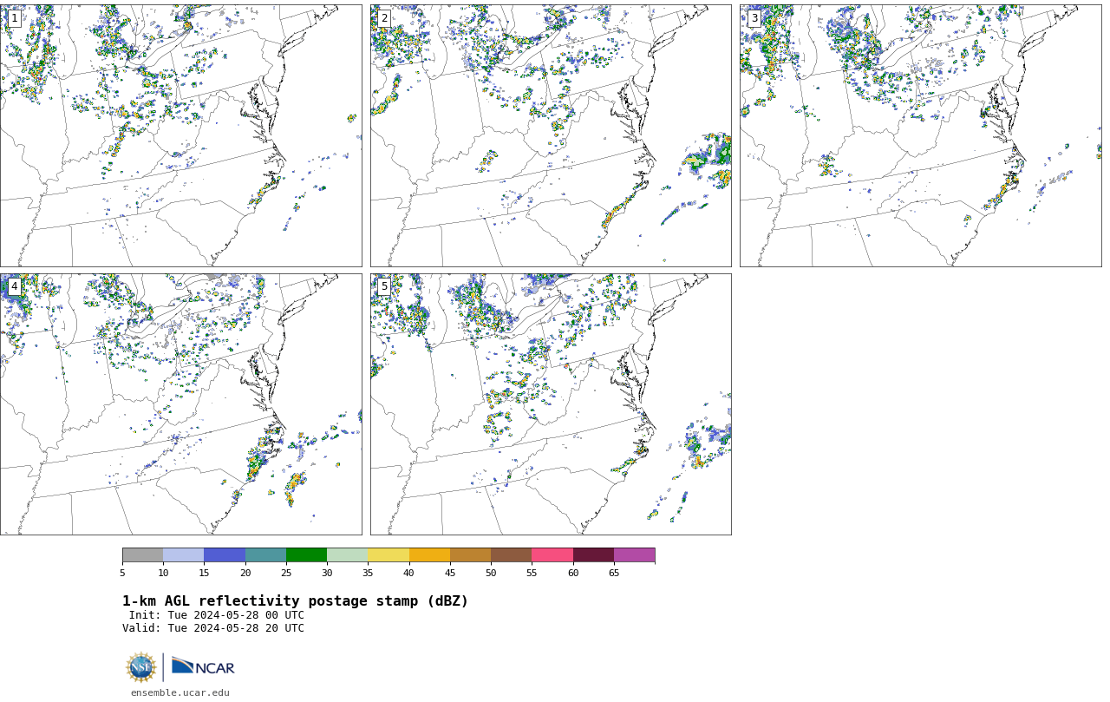Click the member number 4 label box
The width and height of the screenshot is (1110, 702).
click(14, 286)
